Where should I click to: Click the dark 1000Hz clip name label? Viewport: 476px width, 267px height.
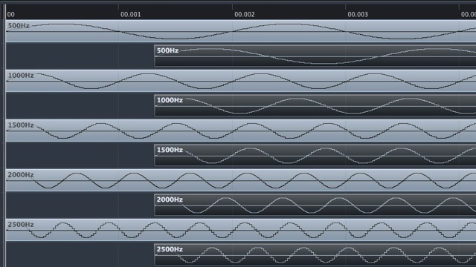coord(170,100)
